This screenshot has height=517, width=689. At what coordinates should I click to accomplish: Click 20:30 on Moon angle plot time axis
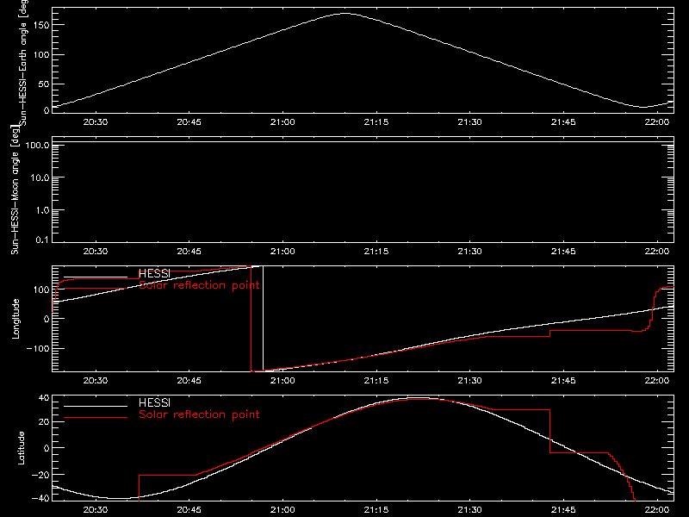point(96,252)
